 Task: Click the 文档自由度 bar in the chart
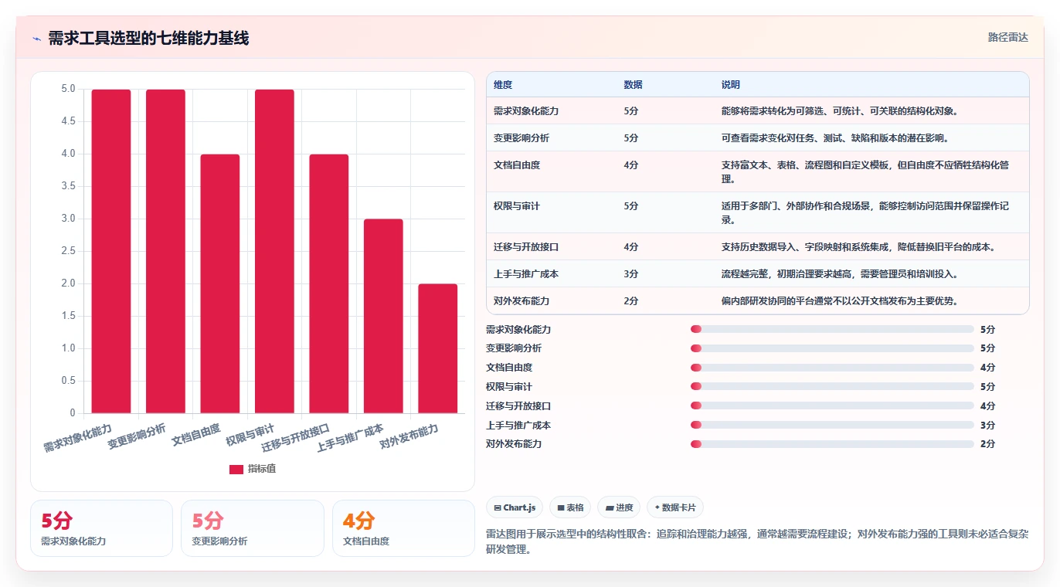tap(220, 283)
